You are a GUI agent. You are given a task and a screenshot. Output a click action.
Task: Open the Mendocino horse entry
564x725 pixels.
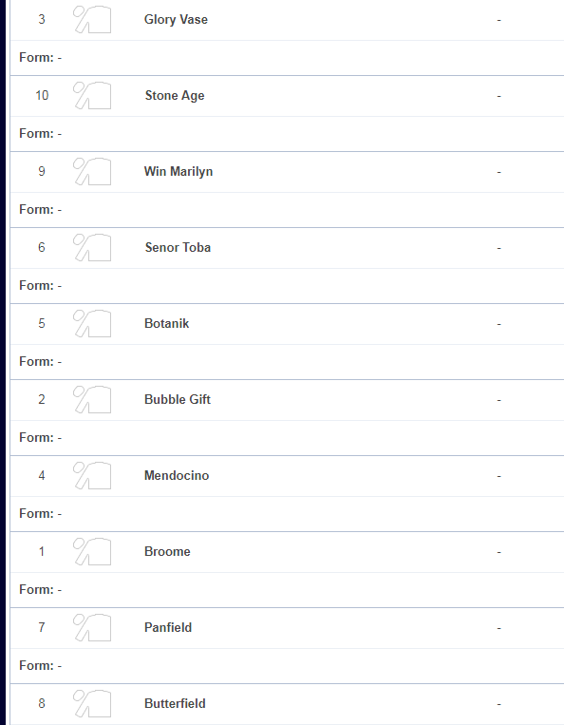point(177,475)
